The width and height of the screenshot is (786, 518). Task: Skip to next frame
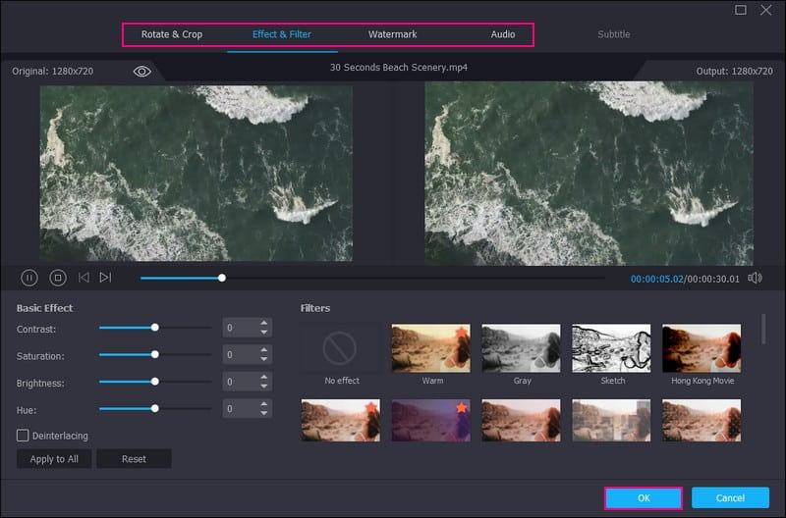pos(105,278)
